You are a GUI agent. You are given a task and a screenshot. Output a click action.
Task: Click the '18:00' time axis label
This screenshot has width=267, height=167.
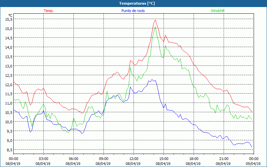[194, 159]
